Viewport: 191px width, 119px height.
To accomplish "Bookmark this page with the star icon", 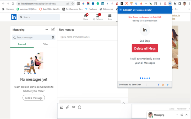I will [x=73, y=4].
